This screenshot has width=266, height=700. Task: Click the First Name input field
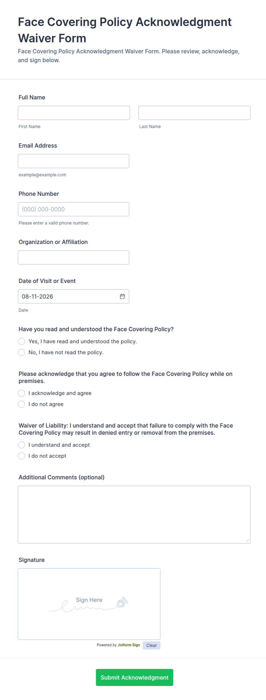(74, 113)
